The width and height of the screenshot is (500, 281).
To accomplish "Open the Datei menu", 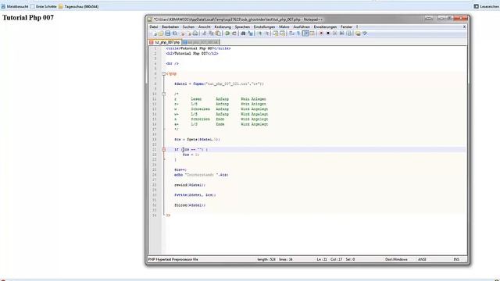I will (154, 27).
